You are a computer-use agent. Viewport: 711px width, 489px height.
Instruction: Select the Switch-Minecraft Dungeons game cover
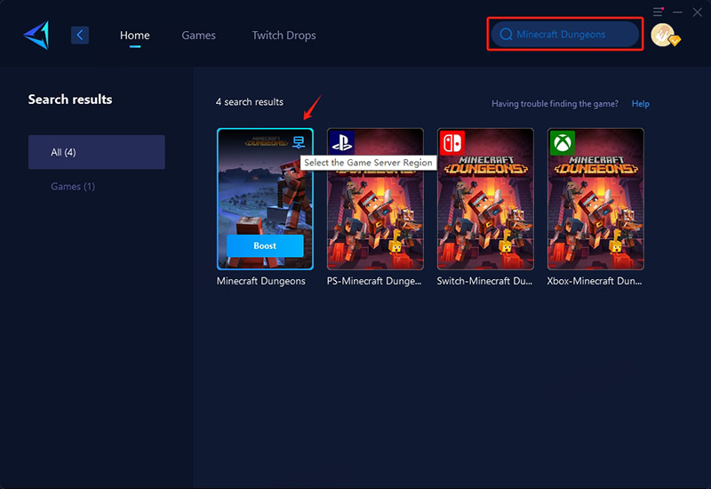(485, 199)
